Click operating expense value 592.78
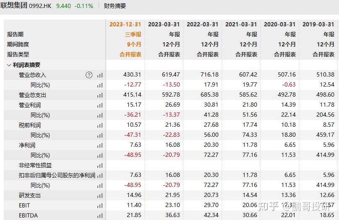The image size is (339, 220). click(171, 95)
